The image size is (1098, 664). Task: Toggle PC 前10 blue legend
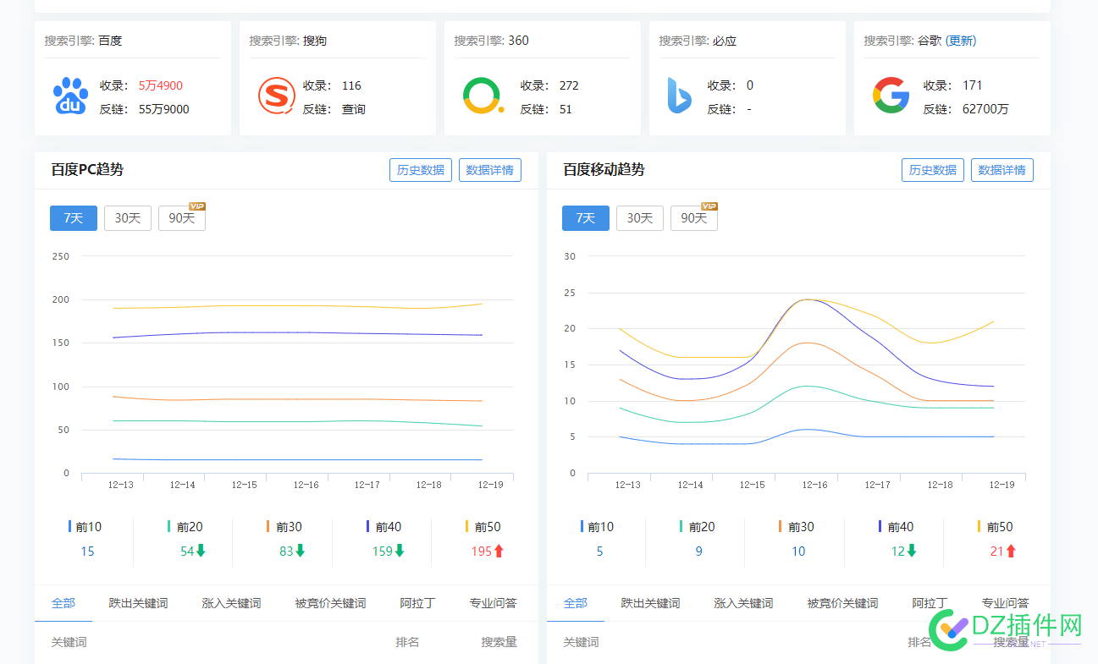coord(85,527)
